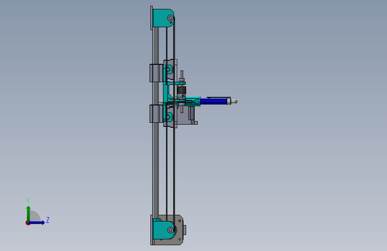Select the teal bracket at the top of the rail
The width and height of the screenshot is (387, 251).
tap(162, 18)
